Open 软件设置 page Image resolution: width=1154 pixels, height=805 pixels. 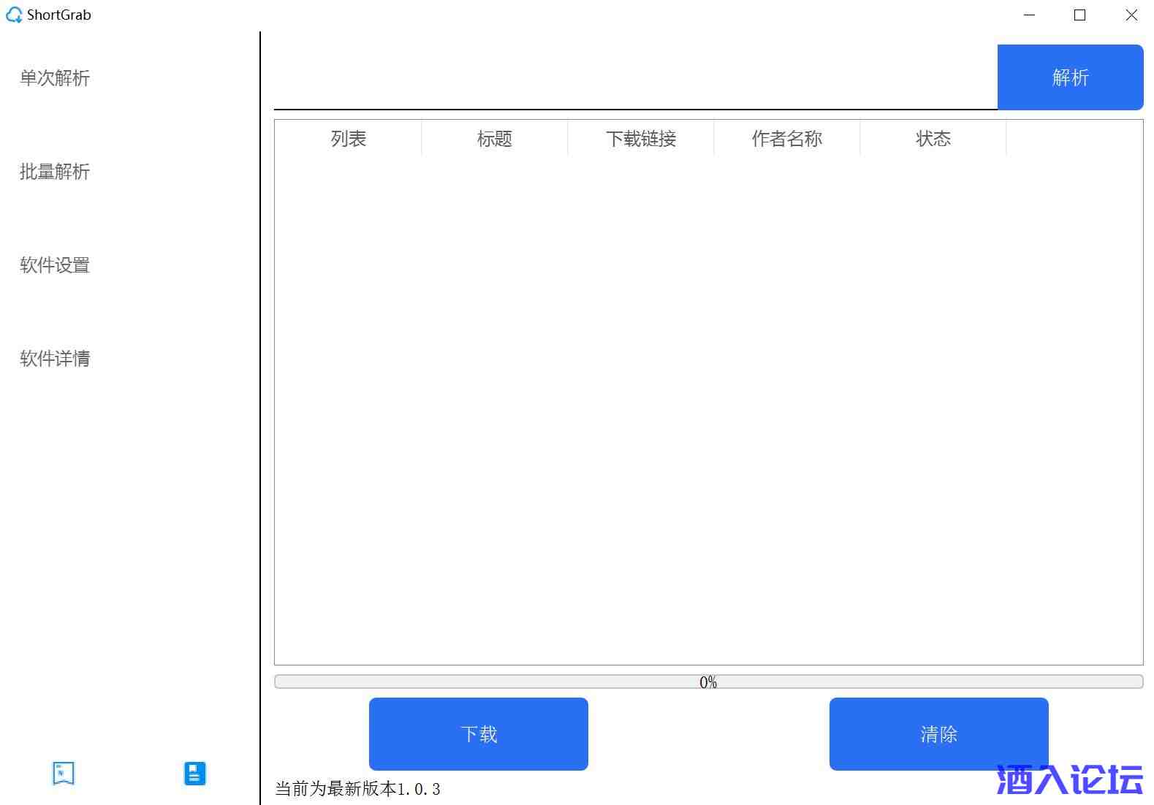55,265
